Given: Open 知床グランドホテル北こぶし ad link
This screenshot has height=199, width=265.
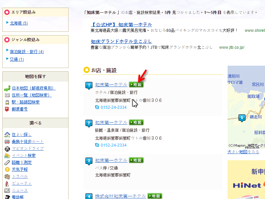Looking at the screenshot, I should (x=121, y=41).
